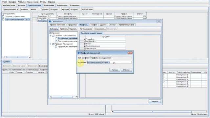
Task: Click Добавить in the Справочники toolbar
Action: coord(54,29)
